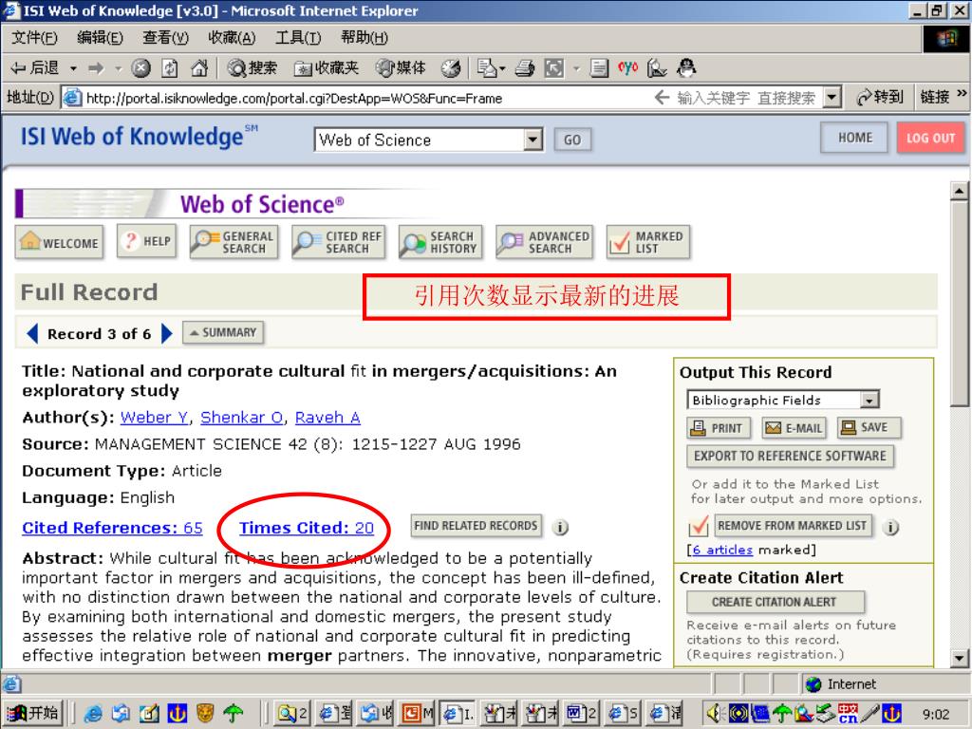
Task: Stop page loading with Stop icon
Action: tap(141, 68)
